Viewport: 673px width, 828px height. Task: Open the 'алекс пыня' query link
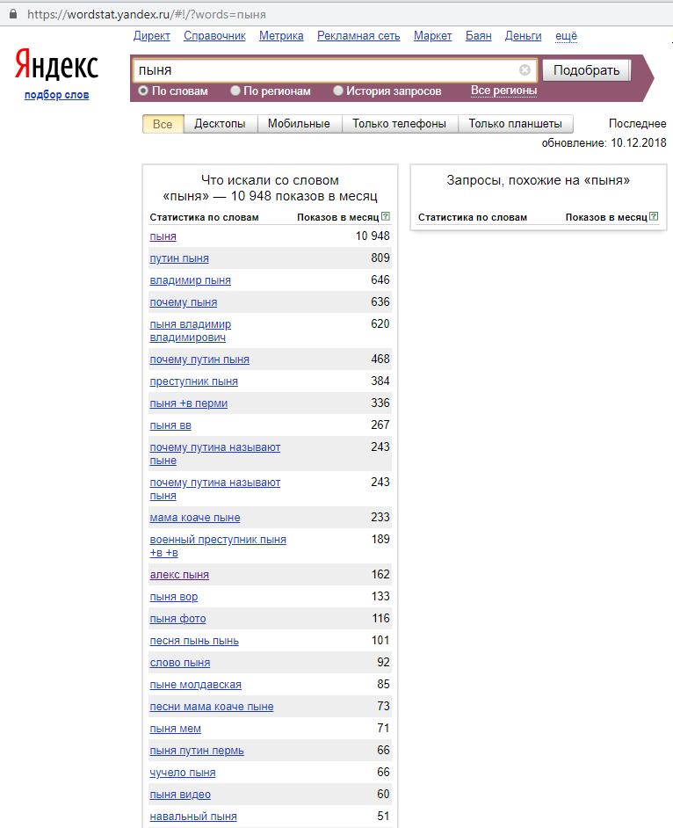[179, 575]
